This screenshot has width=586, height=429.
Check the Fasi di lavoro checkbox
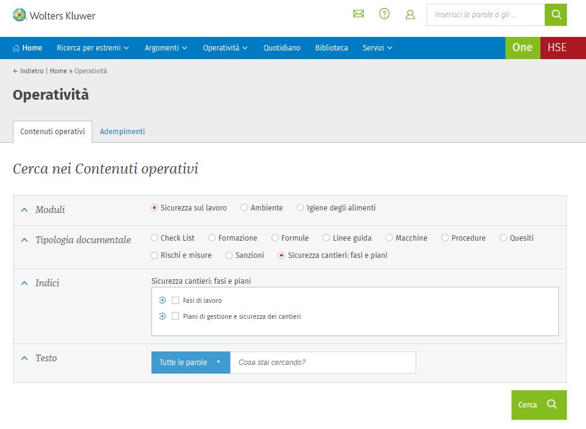coord(175,300)
